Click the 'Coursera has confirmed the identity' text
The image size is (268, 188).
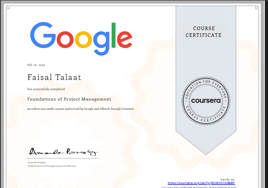tap(198, 187)
